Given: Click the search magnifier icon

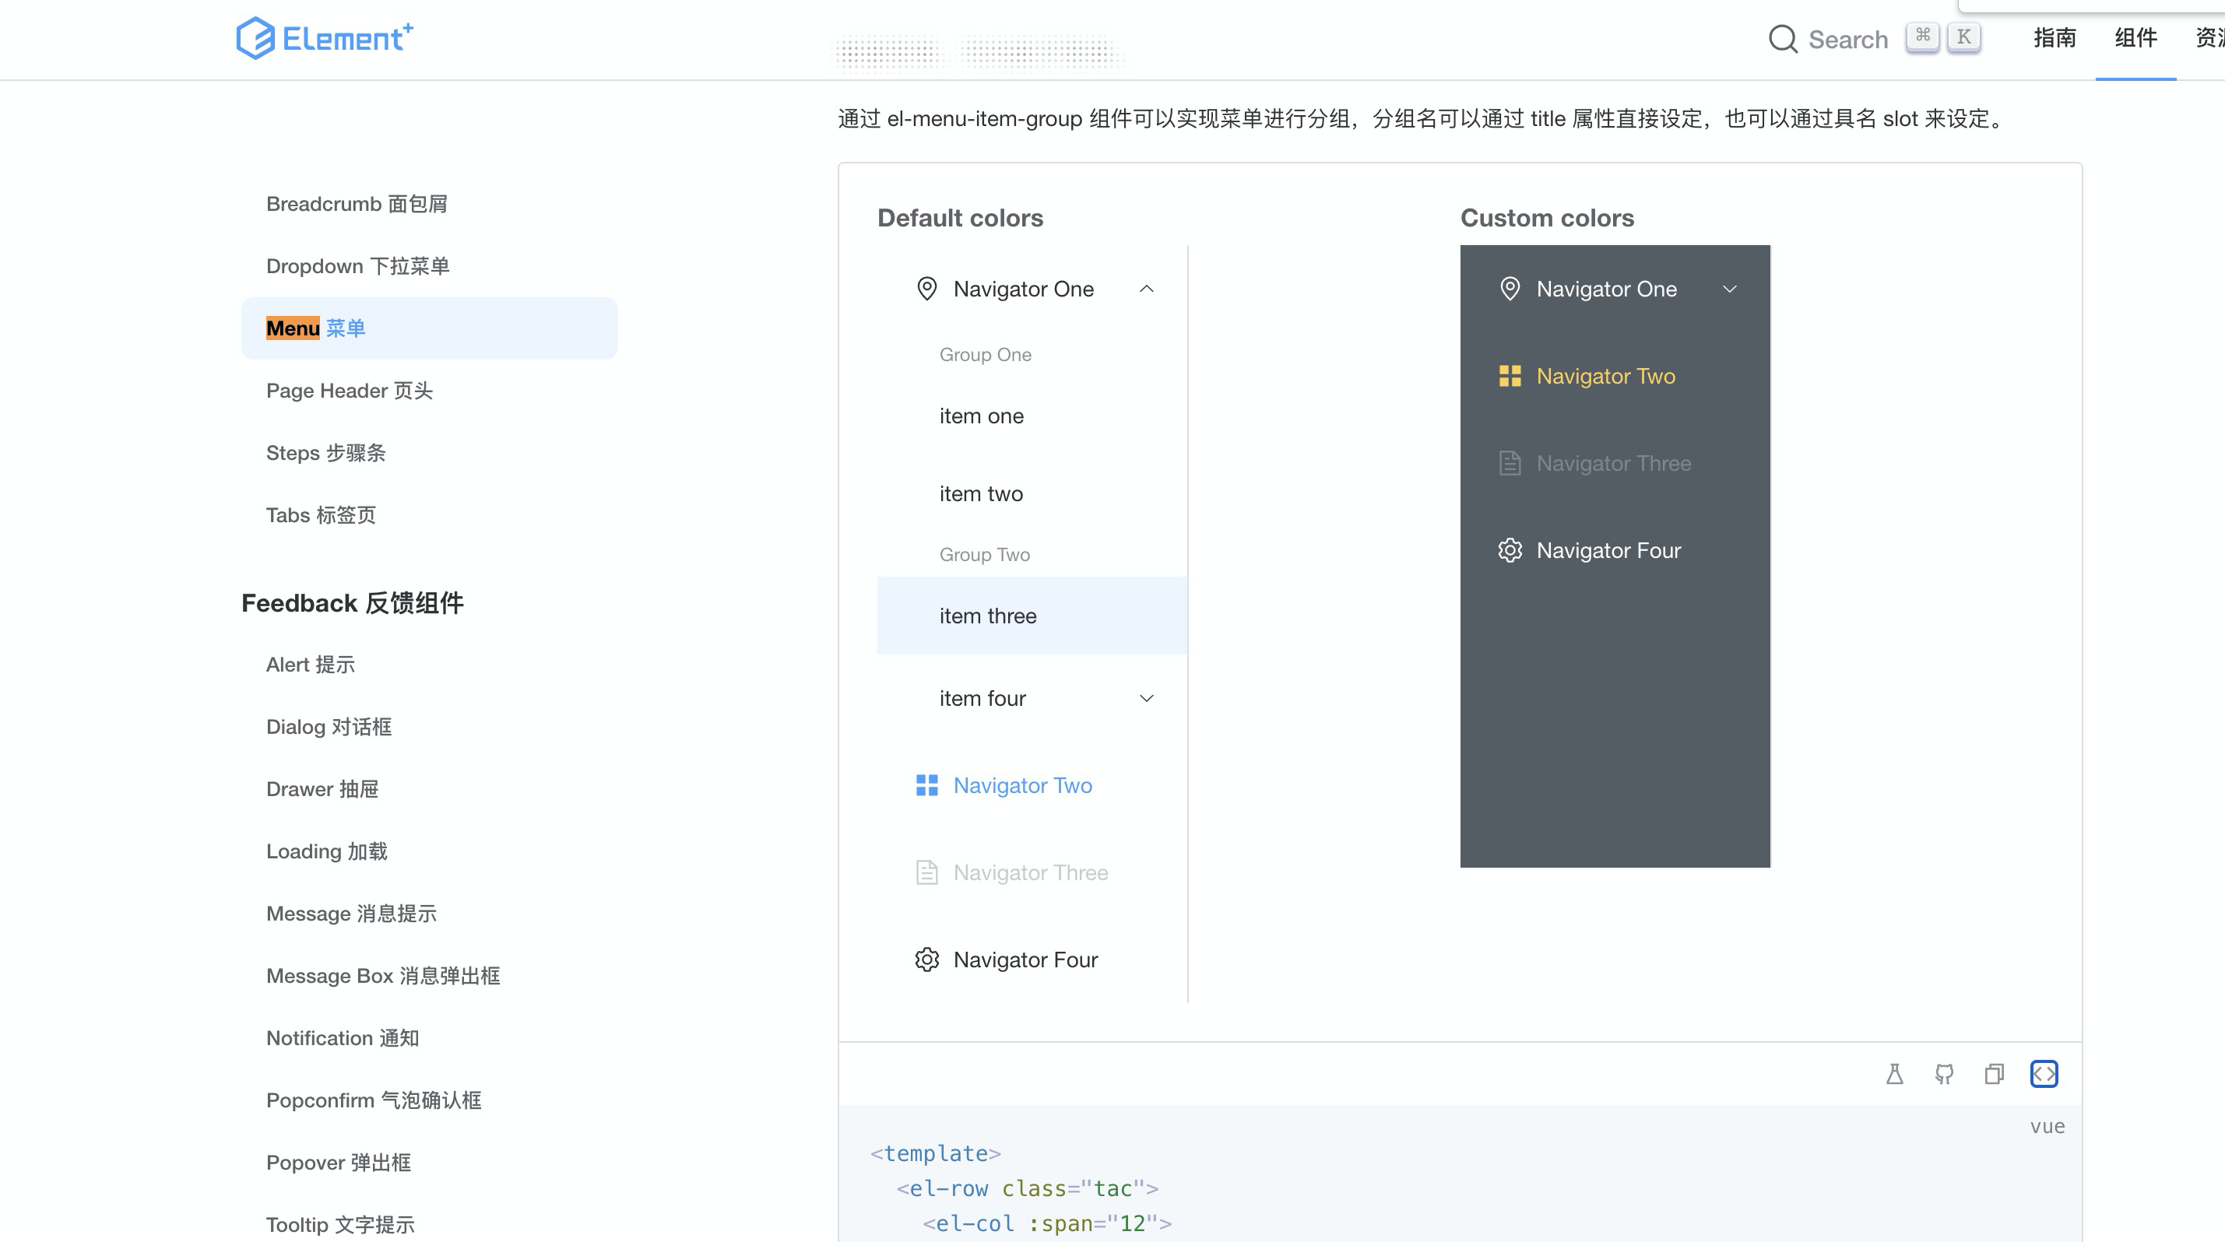Looking at the screenshot, I should pos(1782,39).
